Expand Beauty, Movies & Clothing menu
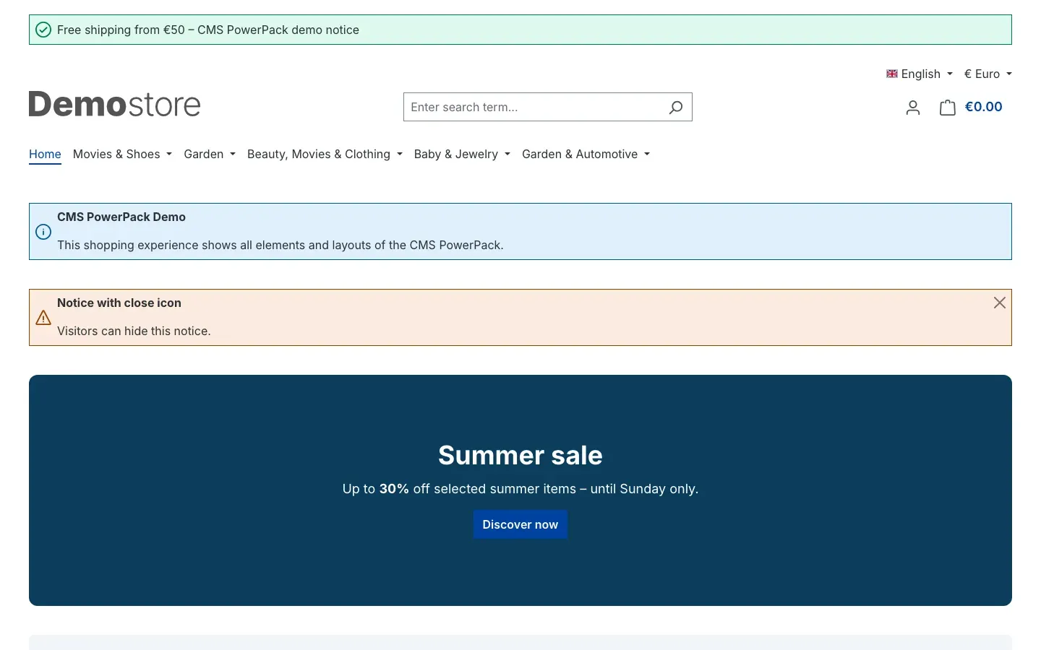Image resolution: width=1041 pixels, height=650 pixels. coord(325,154)
